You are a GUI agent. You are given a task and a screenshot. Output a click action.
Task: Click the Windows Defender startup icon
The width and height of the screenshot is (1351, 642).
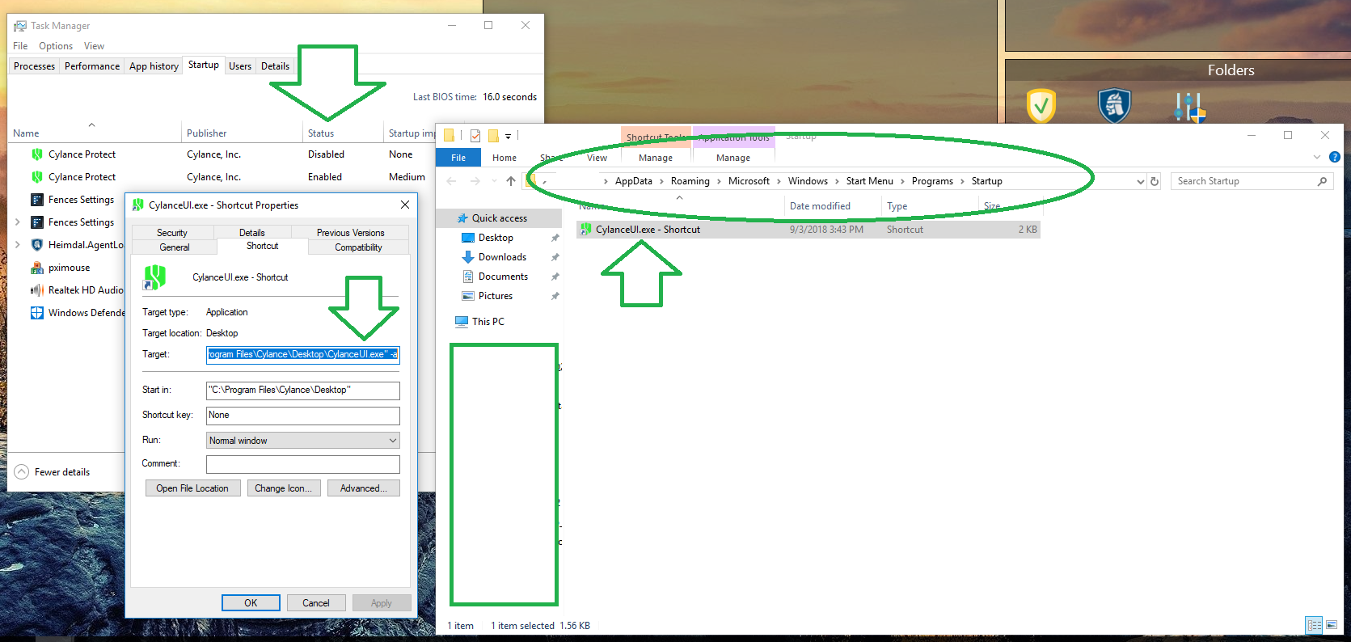37,313
